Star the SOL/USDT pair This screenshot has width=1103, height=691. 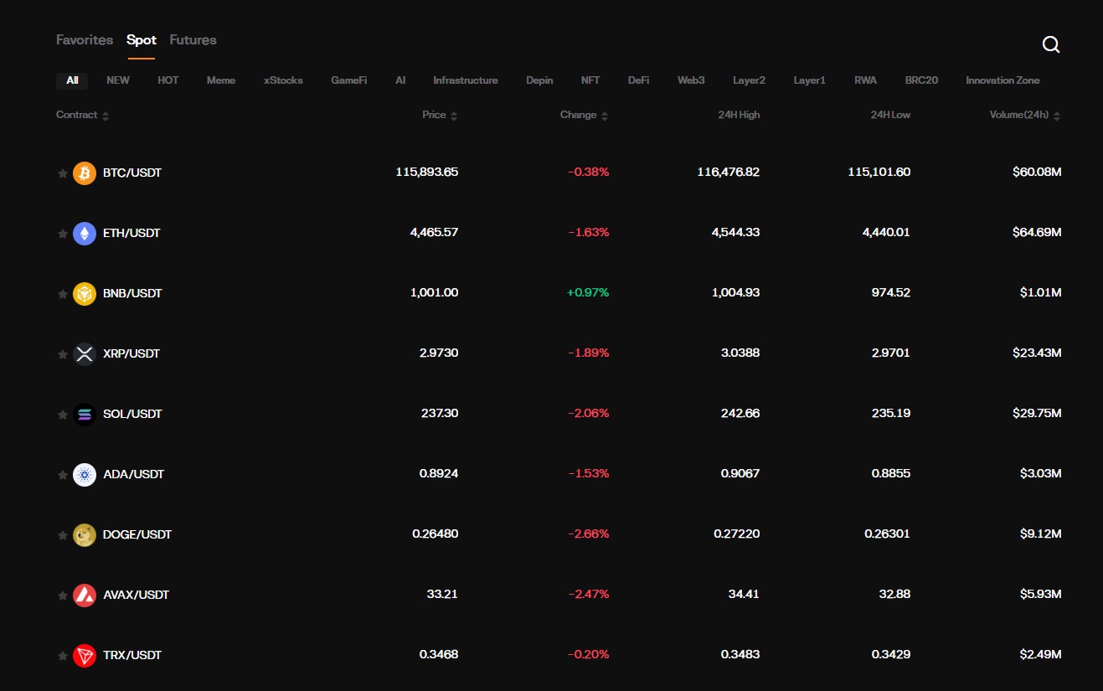pyautogui.click(x=62, y=414)
